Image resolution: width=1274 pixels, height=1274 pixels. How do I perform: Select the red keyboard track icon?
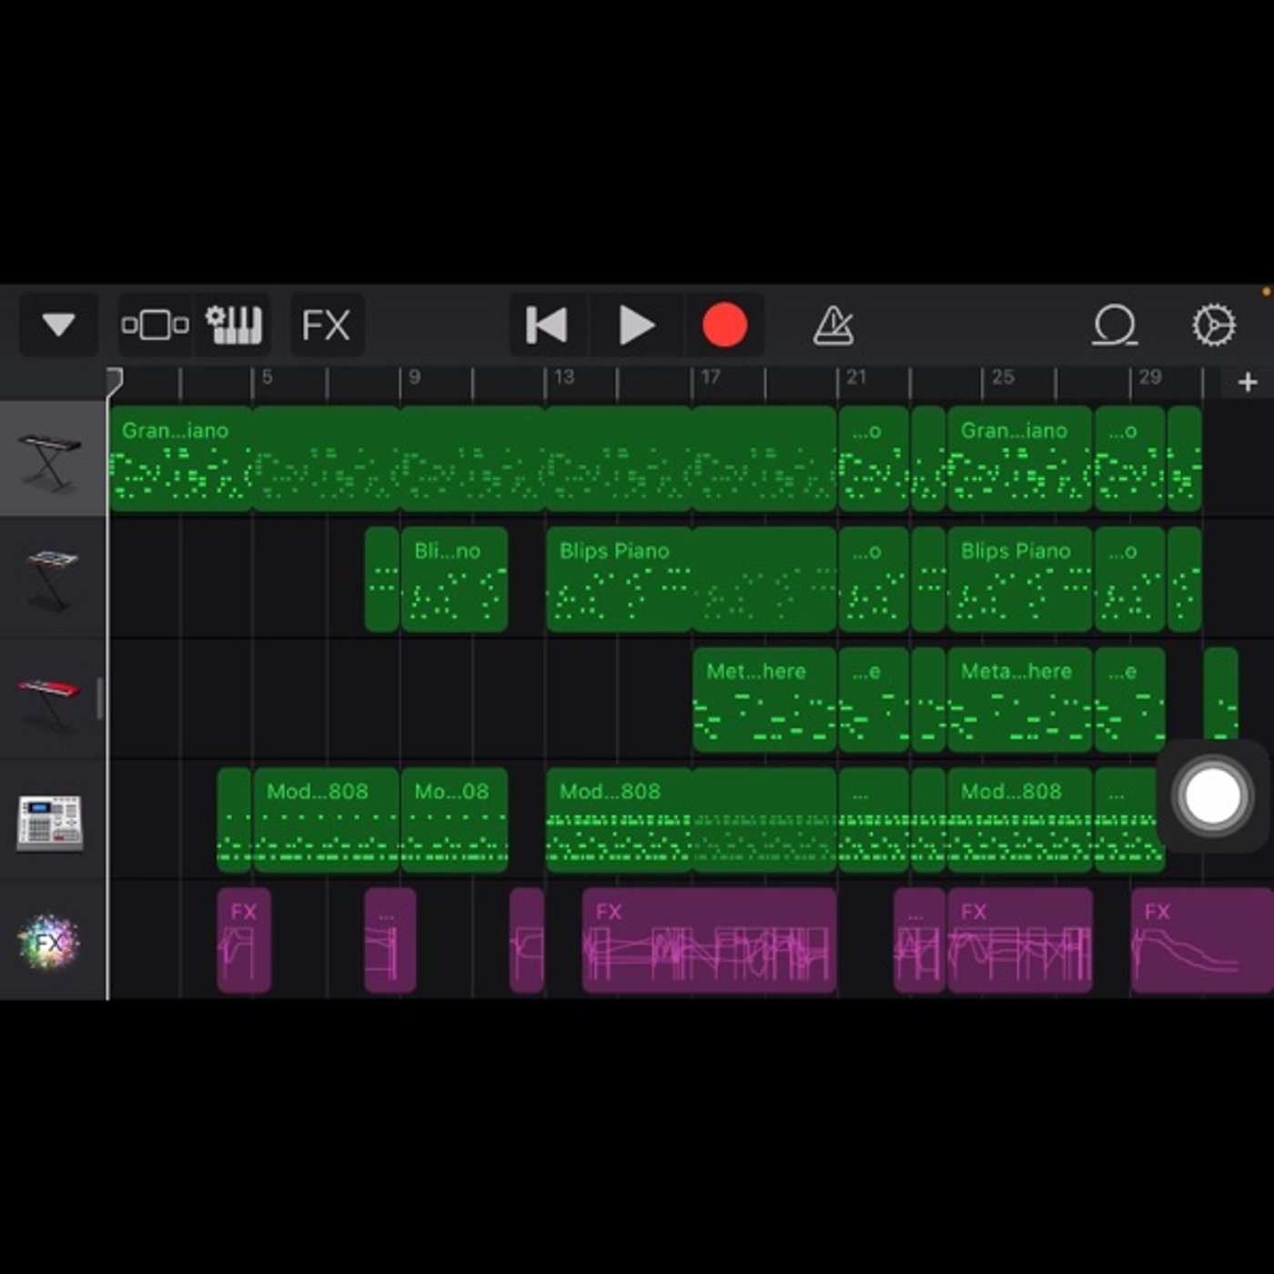(49, 699)
